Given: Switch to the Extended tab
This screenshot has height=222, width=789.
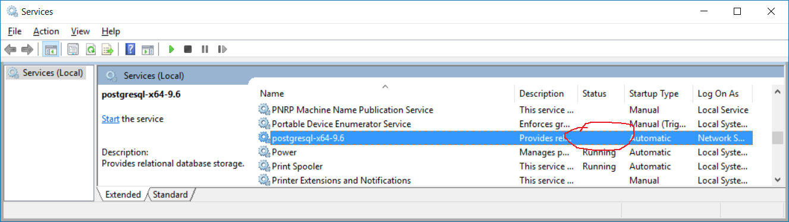Looking at the screenshot, I should click(x=122, y=195).
